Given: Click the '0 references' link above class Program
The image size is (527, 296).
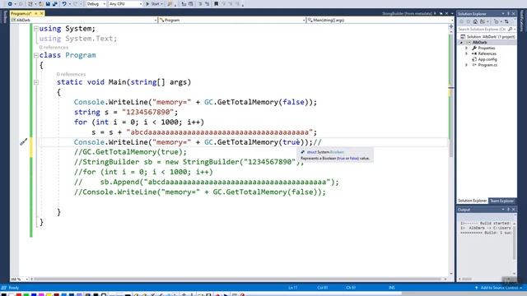Looking at the screenshot, I should click(54, 48).
